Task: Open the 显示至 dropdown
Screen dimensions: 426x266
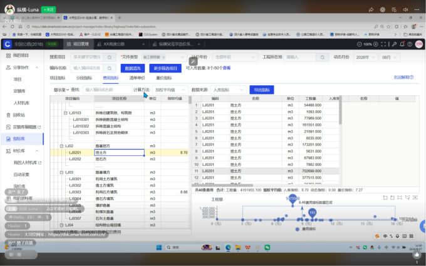Action: pos(61,90)
